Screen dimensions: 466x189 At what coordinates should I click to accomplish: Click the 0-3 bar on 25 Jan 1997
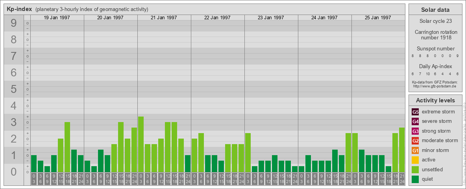click(x=355, y=152)
